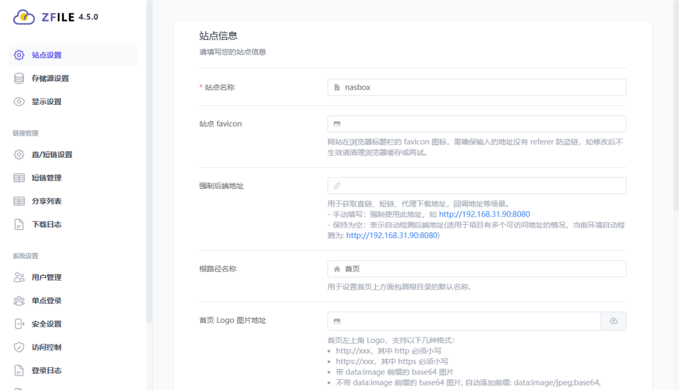Screen dimensions: 679x390
Task: Click the link icon inside 强制后端地址 input
Action: pyautogui.click(x=336, y=185)
